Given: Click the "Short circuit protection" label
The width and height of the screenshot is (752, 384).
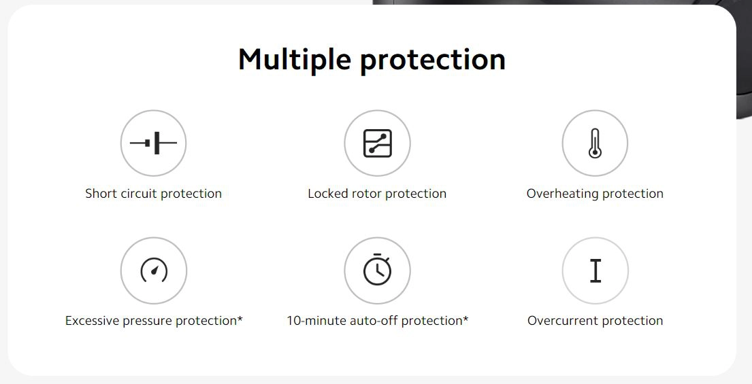Looking at the screenshot, I should [154, 194].
